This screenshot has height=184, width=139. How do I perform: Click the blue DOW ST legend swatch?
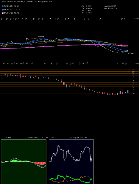[3, 6]
